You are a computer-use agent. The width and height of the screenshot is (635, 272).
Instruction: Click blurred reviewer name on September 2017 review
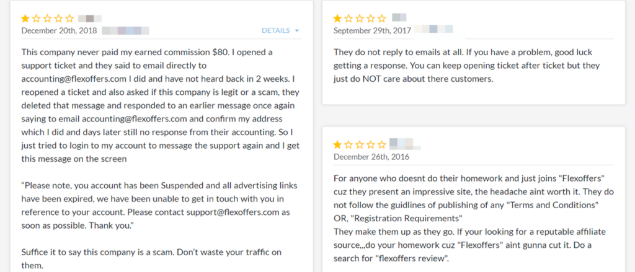click(399, 17)
